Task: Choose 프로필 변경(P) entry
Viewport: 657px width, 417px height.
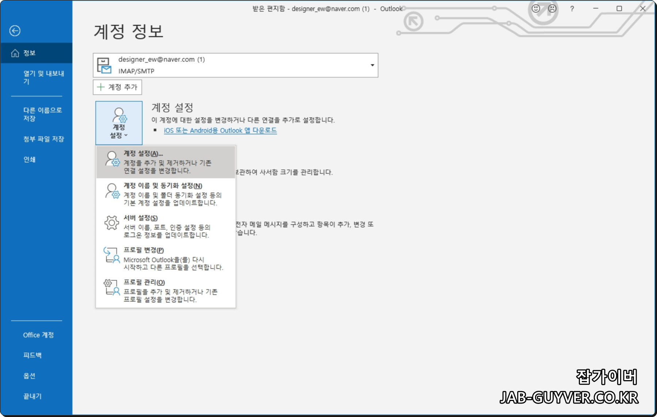Action: tap(166, 258)
